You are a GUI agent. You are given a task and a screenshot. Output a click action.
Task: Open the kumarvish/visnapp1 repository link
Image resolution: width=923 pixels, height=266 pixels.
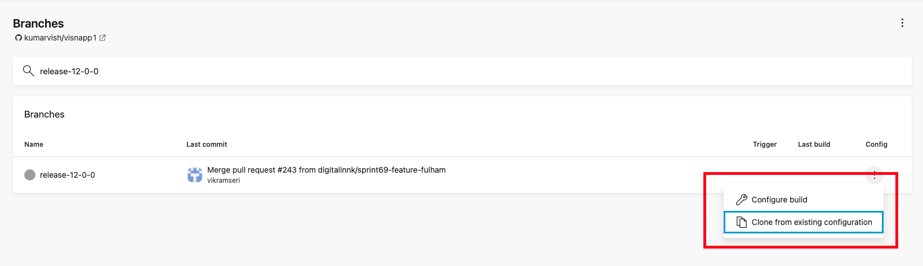[60, 38]
